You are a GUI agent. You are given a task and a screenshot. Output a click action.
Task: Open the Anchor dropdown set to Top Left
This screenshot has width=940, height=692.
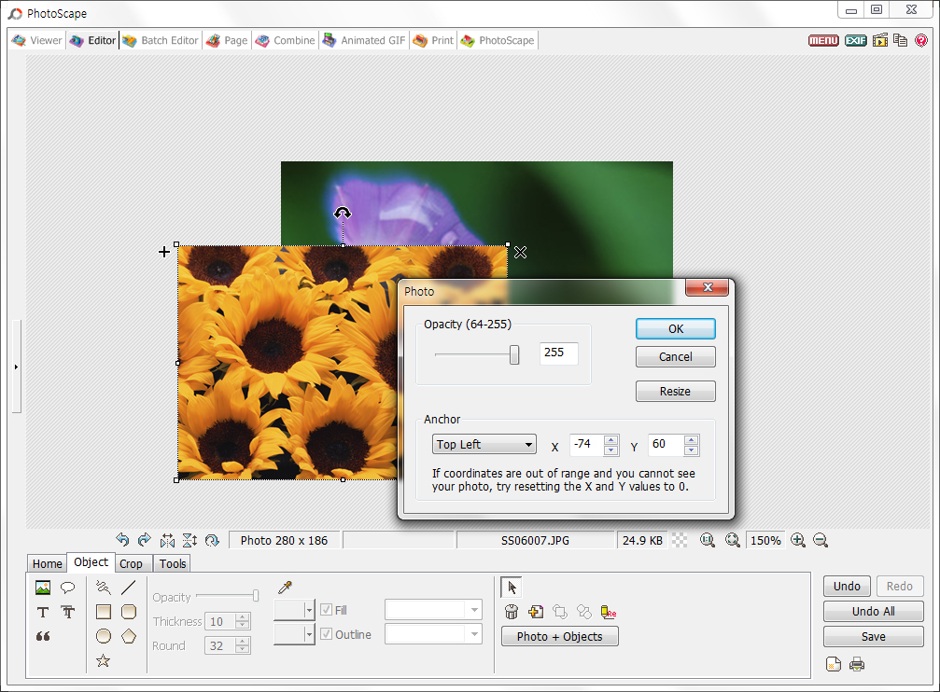pos(484,444)
